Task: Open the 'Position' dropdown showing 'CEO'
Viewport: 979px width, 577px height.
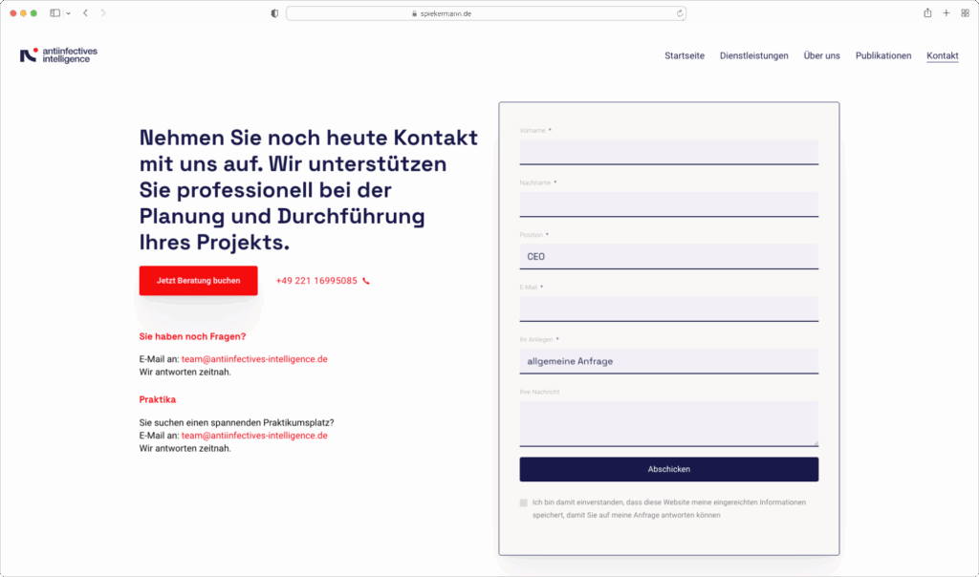Action: [668, 256]
